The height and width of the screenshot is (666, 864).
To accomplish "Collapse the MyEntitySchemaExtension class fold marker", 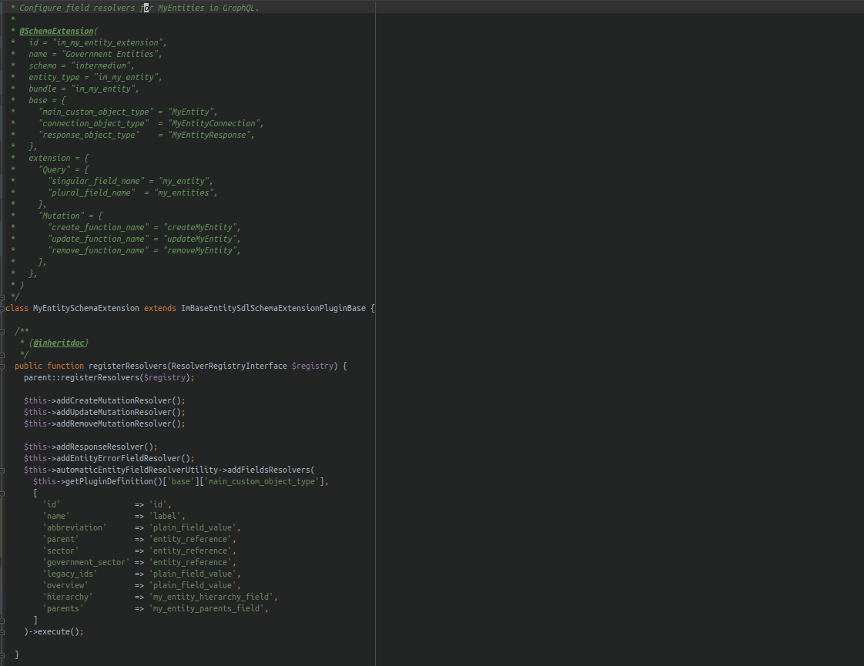I will click(x=3, y=308).
